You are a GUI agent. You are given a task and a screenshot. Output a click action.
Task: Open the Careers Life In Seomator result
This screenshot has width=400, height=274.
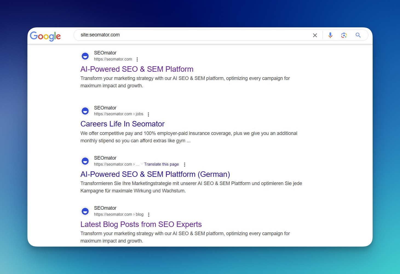coord(122,124)
